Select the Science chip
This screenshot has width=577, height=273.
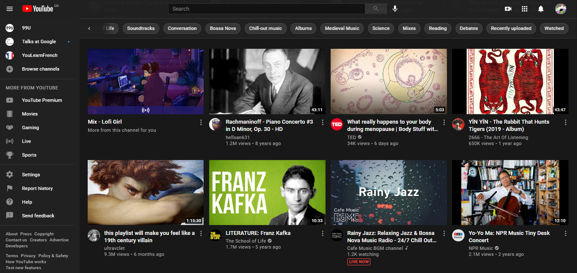[x=381, y=28]
